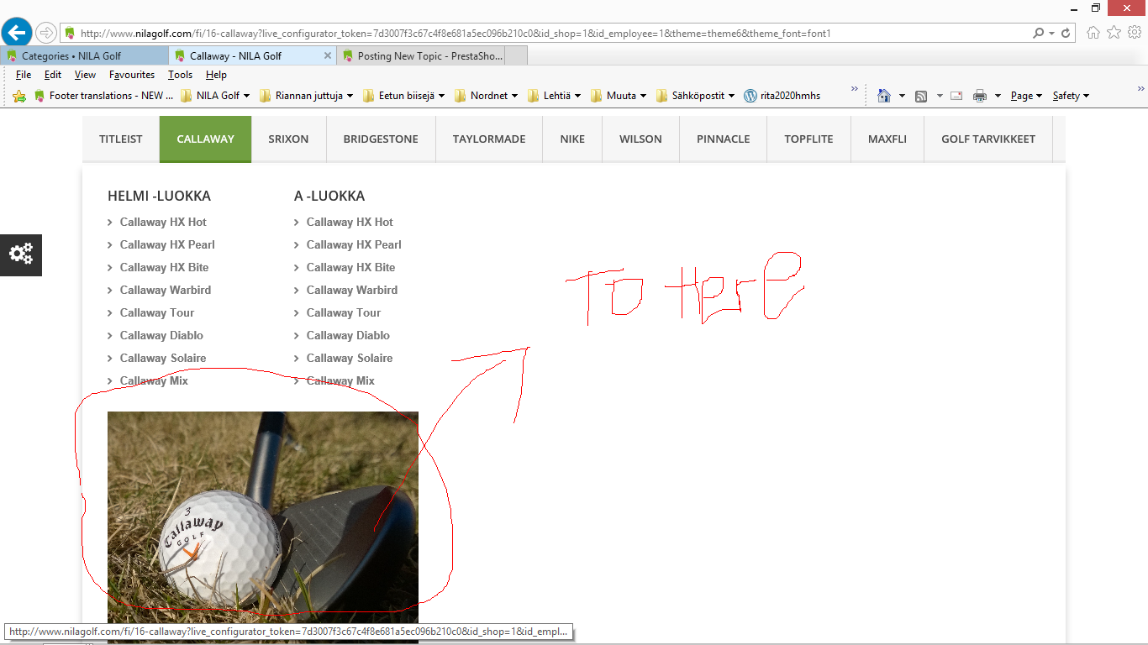The height and width of the screenshot is (645, 1148).
Task: Open Callaway Diablo under HELMI -LUOKKA
Action: pos(161,335)
